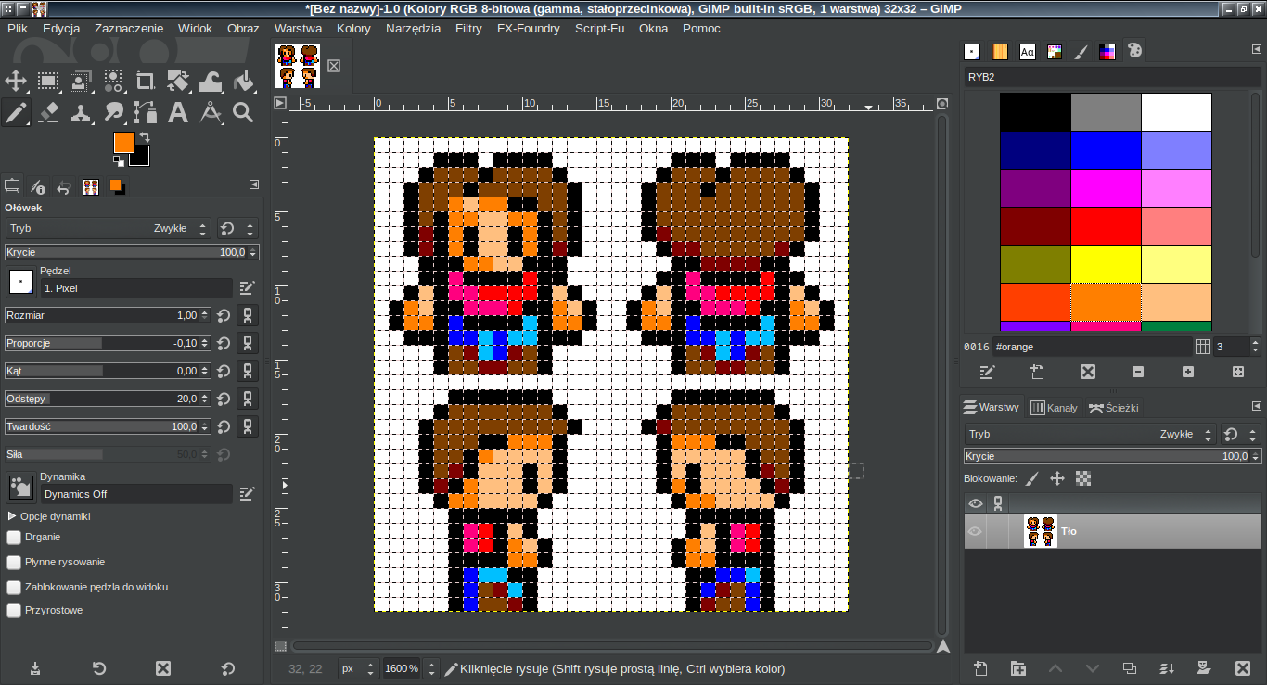Select the Clone stamp tool
Image resolution: width=1267 pixels, height=685 pixels.
81,113
